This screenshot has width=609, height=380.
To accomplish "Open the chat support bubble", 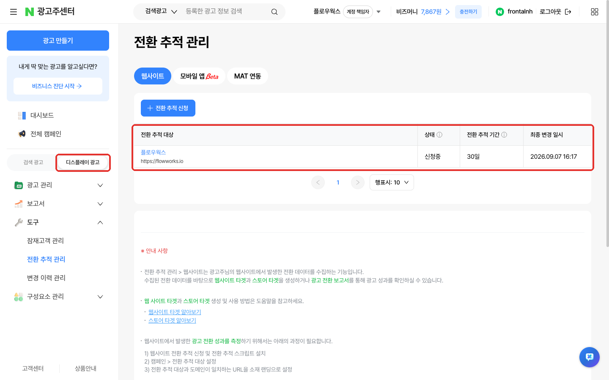I will point(590,357).
